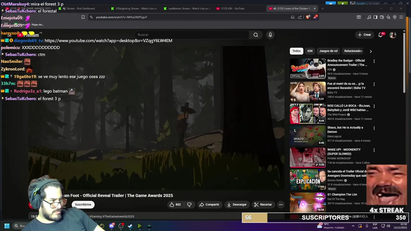Open the playlist music note icon in toolbar
Image resolution: width=411 pixels, height=231 pixels.
[369, 17]
